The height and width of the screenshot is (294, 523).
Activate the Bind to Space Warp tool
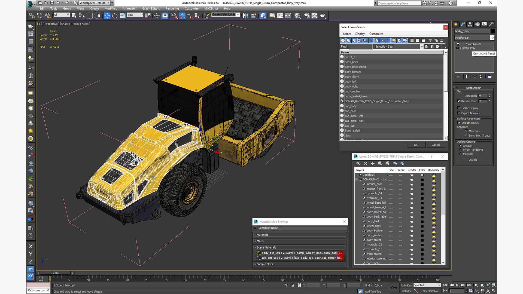pyautogui.click(x=48, y=16)
